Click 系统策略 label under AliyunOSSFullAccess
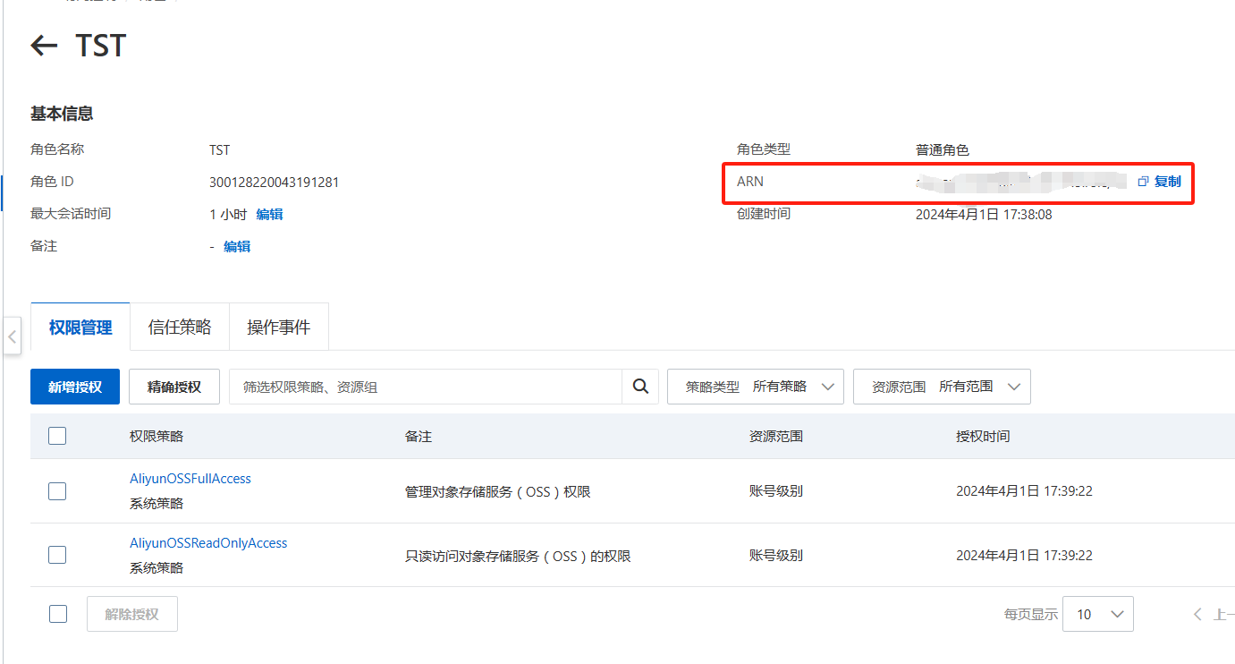This screenshot has height=664, width=1235. [156, 503]
